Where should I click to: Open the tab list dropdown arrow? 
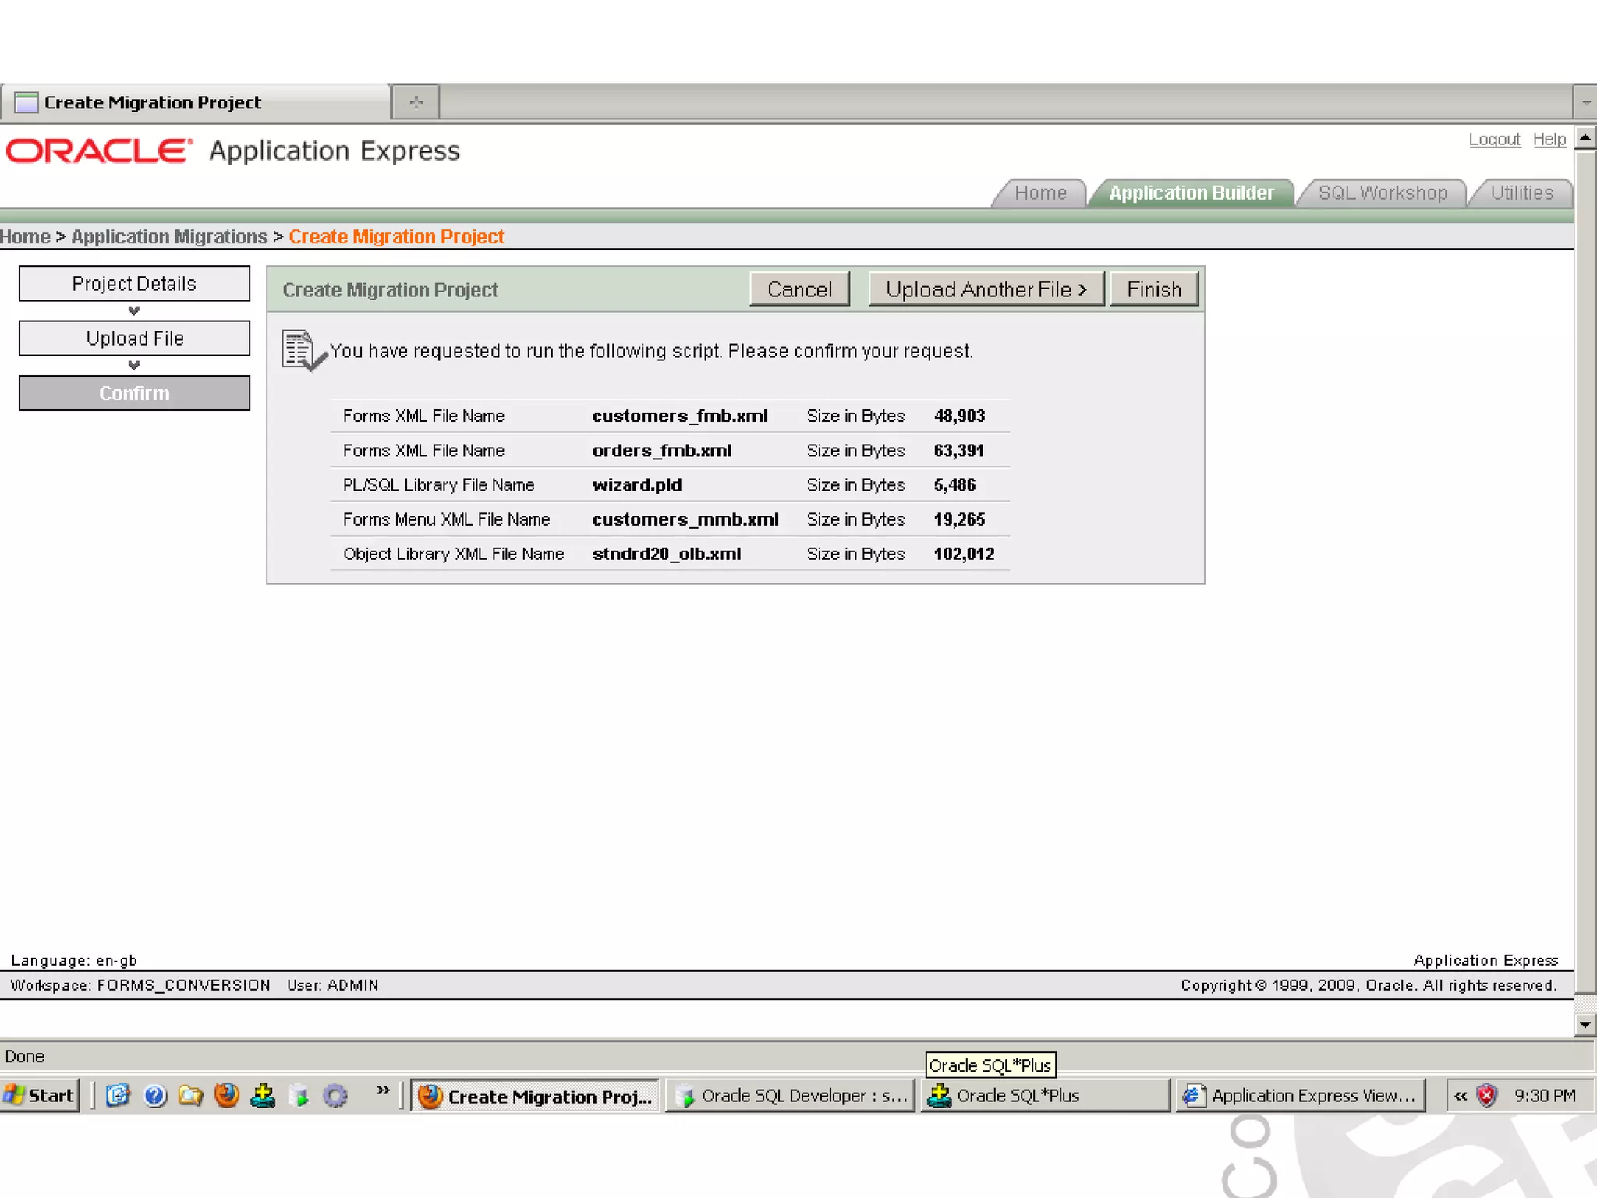pyautogui.click(x=1585, y=102)
